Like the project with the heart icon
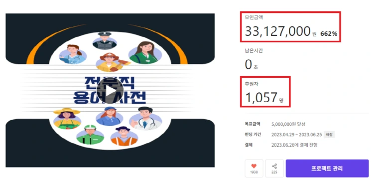The height and width of the screenshot is (180, 373). tap(254, 168)
